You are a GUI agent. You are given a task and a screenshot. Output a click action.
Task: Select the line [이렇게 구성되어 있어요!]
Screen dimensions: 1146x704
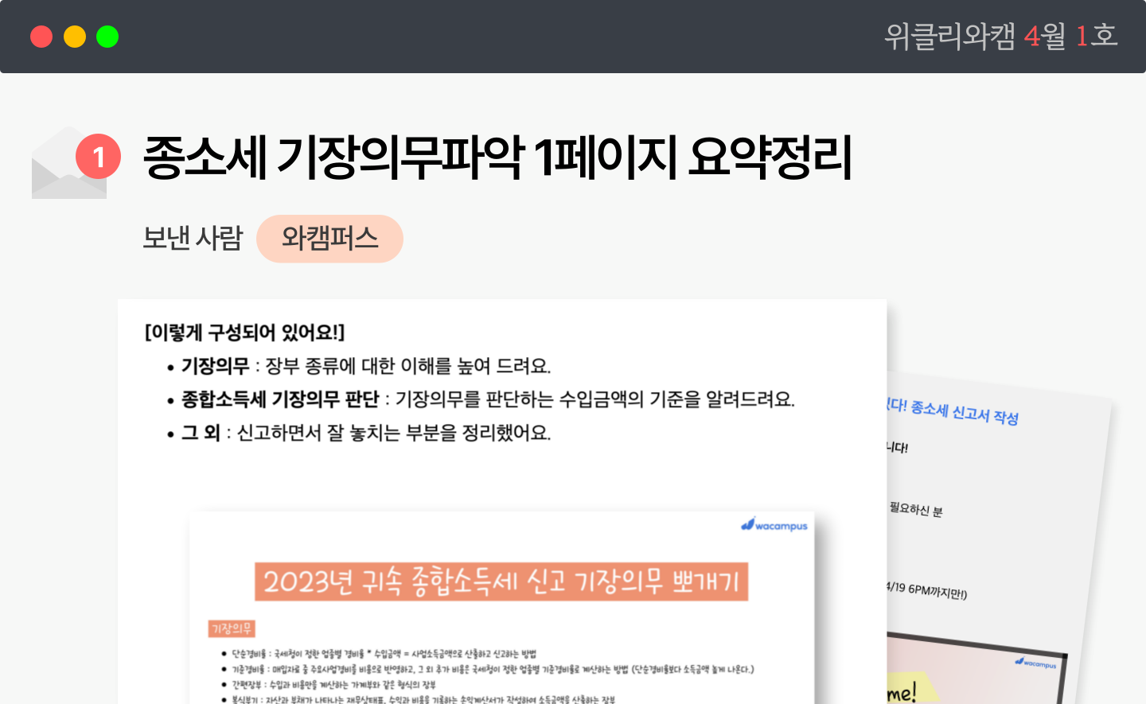coord(244,332)
